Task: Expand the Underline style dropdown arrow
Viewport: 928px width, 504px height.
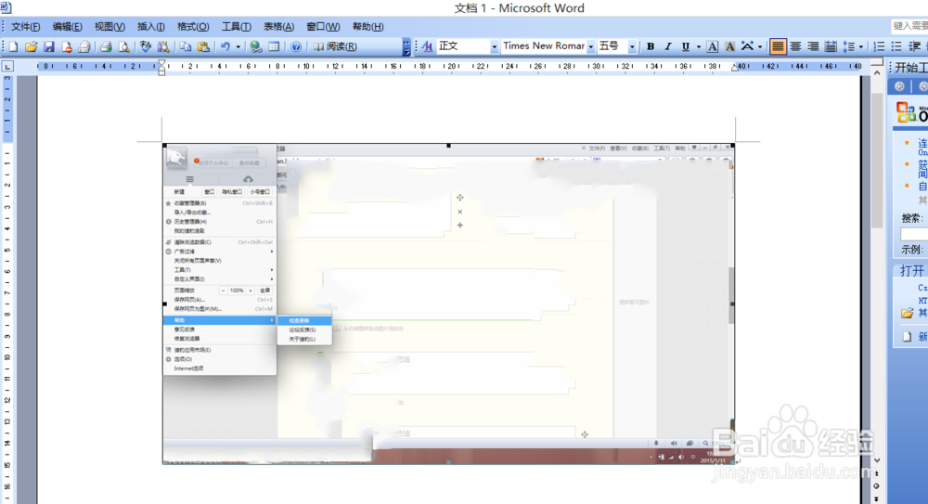Action: pos(699,46)
